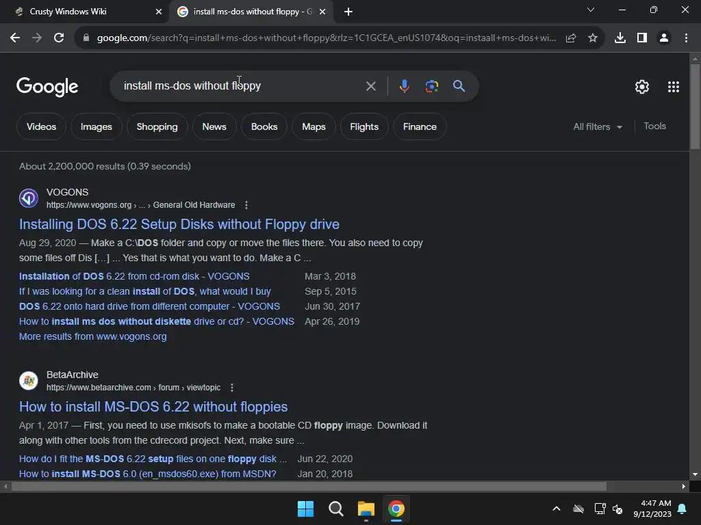Image resolution: width=701 pixels, height=525 pixels.
Task: Bookmark this page with the star icon
Action: tap(593, 38)
